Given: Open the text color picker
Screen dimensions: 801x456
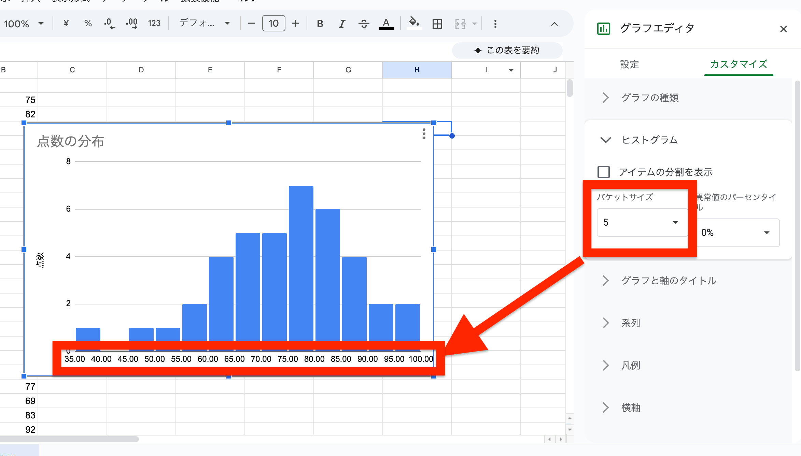Looking at the screenshot, I should point(386,23).
